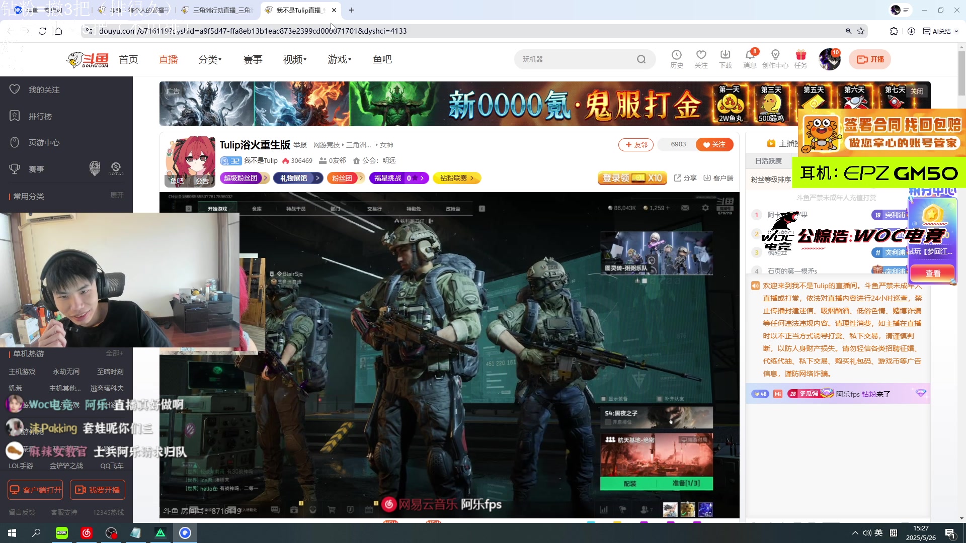Image resolution: width=966 pixels, height=543 pixels.
Task: Click the 查看 button in popup
Action: click(933, 273)
